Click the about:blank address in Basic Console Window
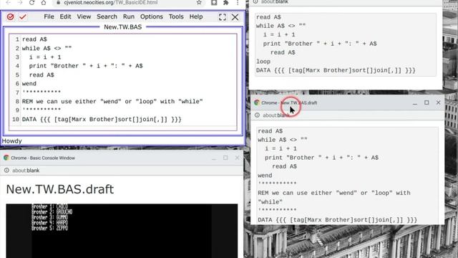 point(26,171)
